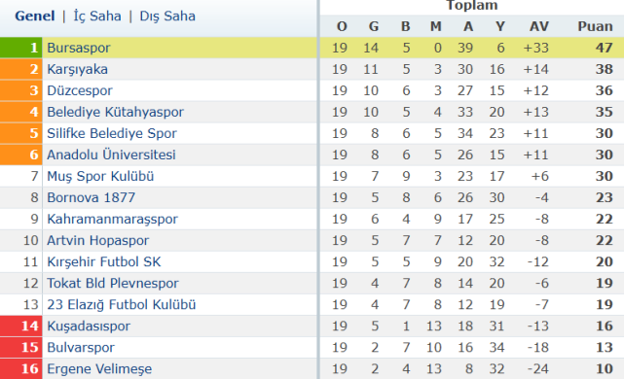Open Ergene Velimeşe team page

[x=99, y=369]
